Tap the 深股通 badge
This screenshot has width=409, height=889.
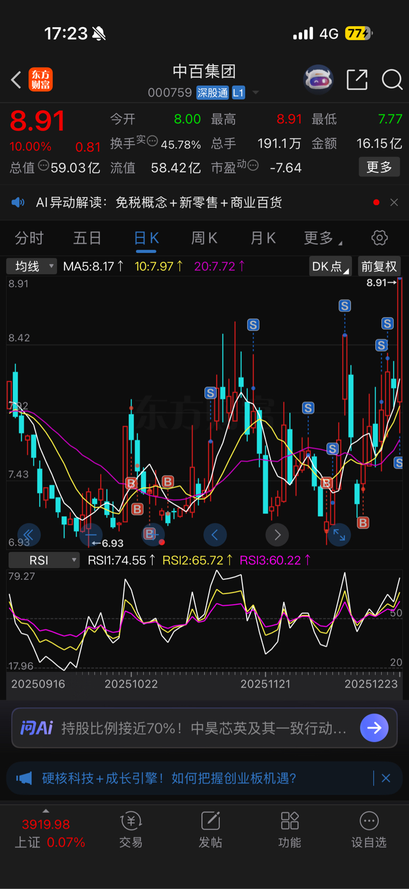click(x=212, y=93)
